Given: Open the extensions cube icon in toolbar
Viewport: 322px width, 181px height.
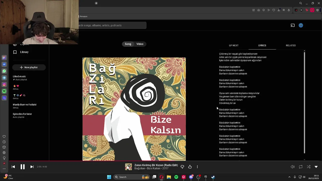Looking at the screenshot, I should pyautogui.click(x=317, y=10).
